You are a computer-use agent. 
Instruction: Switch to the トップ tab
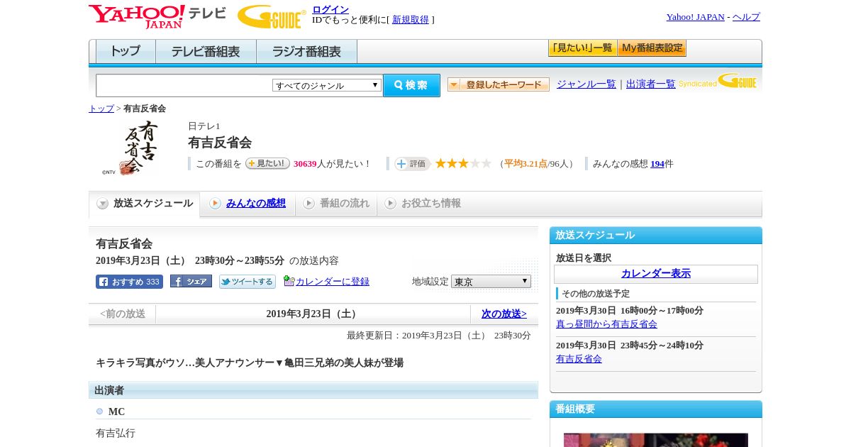[126, 52]
